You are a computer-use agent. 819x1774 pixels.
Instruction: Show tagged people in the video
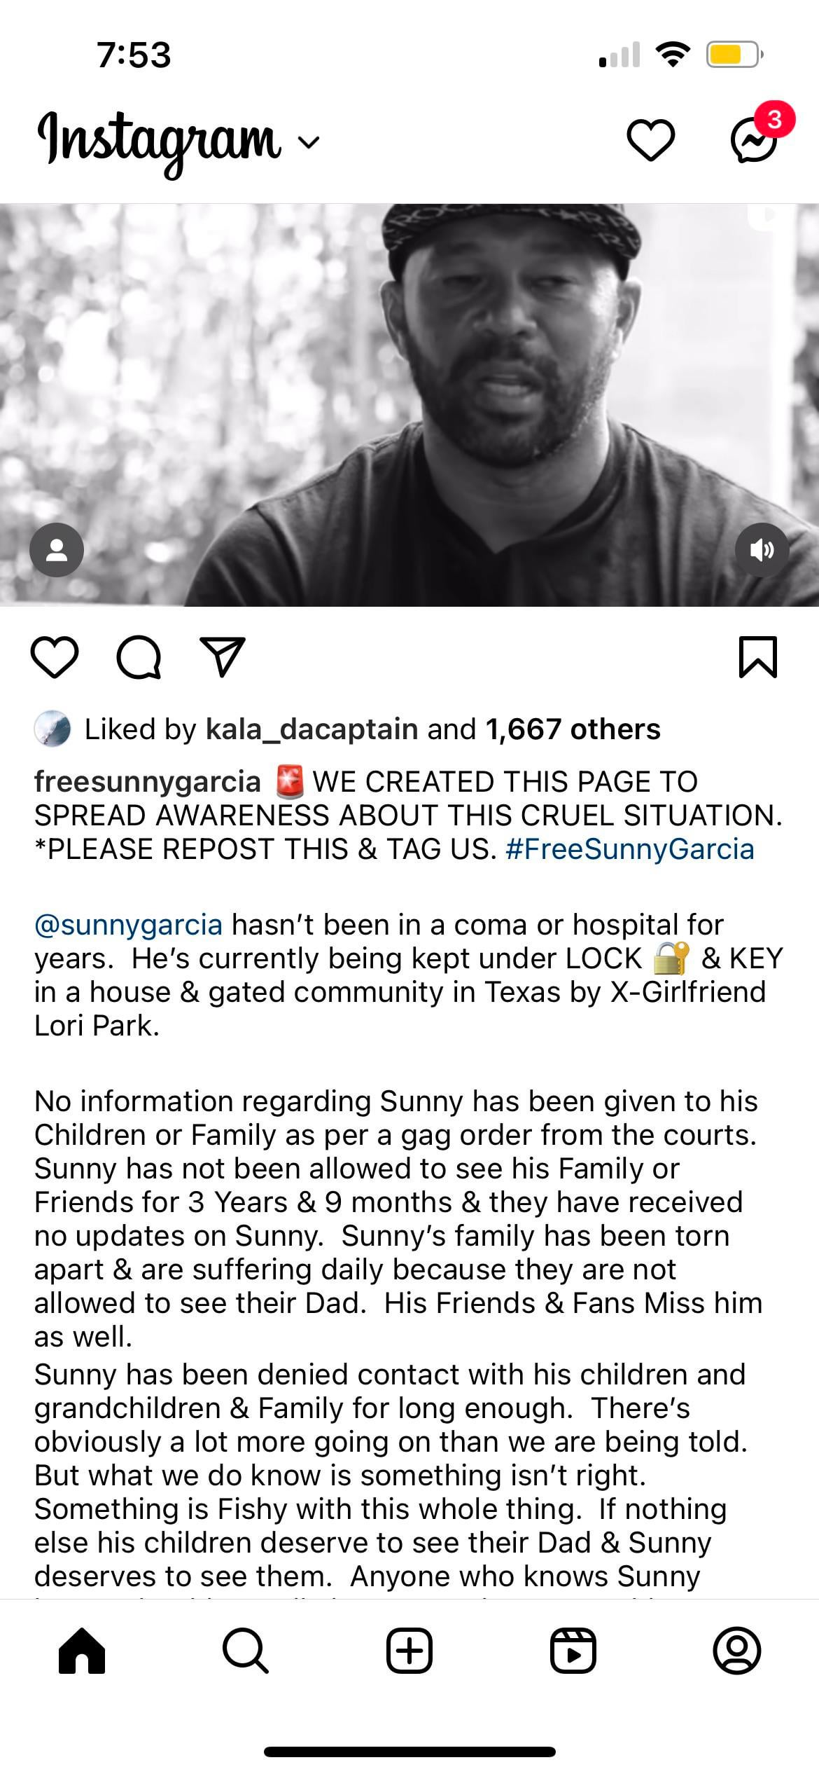point(57,550)
